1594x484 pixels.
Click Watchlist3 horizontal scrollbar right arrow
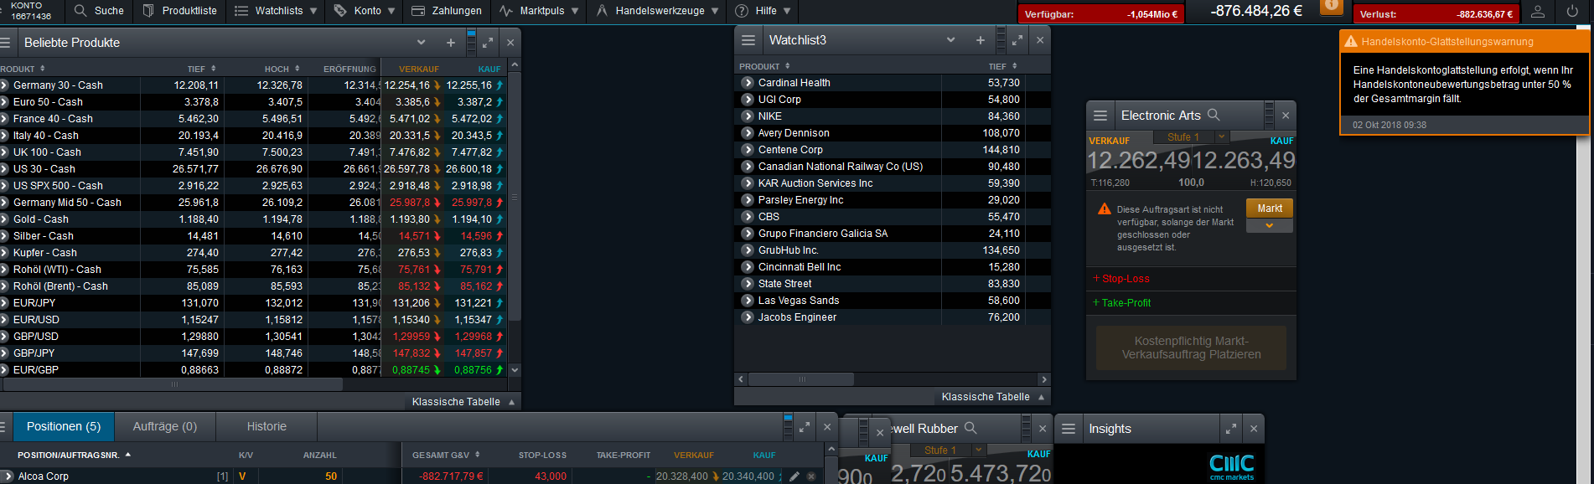pyautogui.click(x=1043, y=379)
